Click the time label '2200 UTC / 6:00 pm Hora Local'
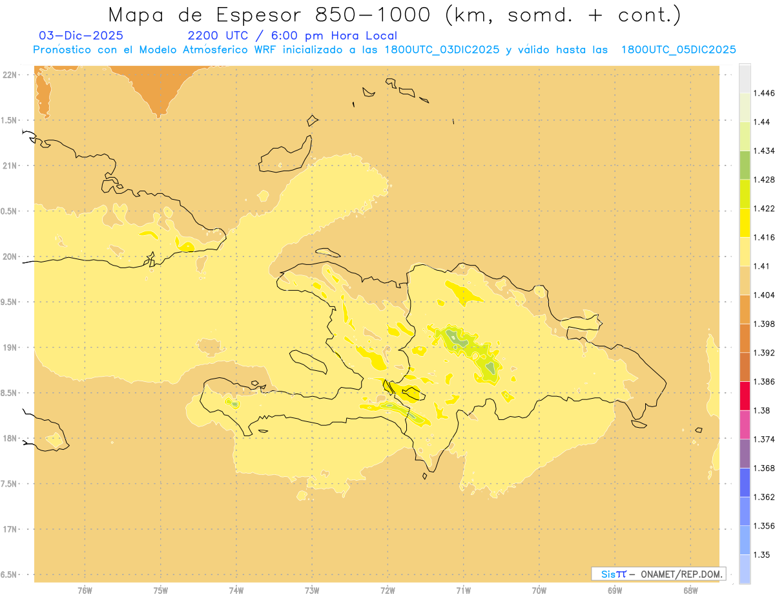This screenshot has width=775, height=599. [293, 36]
